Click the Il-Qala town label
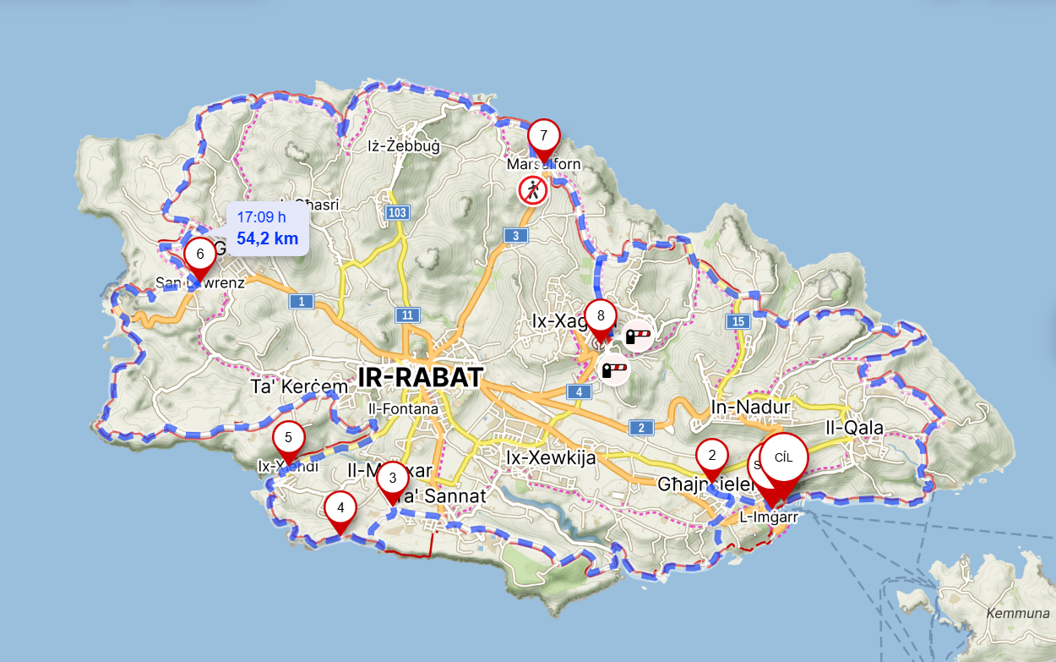This screenshot has width=1056, height=662. 854,428
